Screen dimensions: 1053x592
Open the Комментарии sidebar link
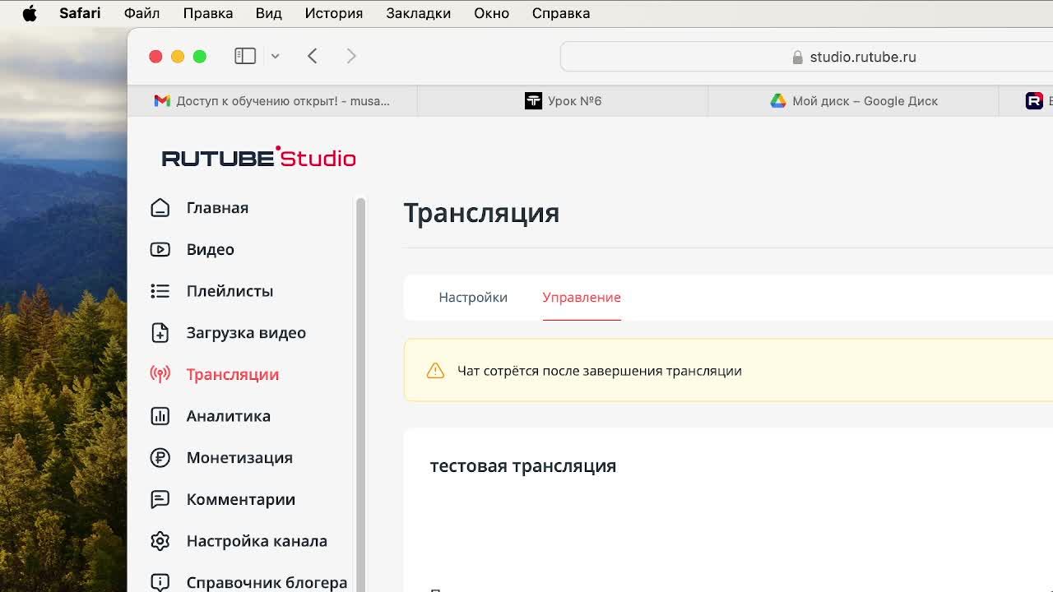pyautogui.click(x=240, y=499)
